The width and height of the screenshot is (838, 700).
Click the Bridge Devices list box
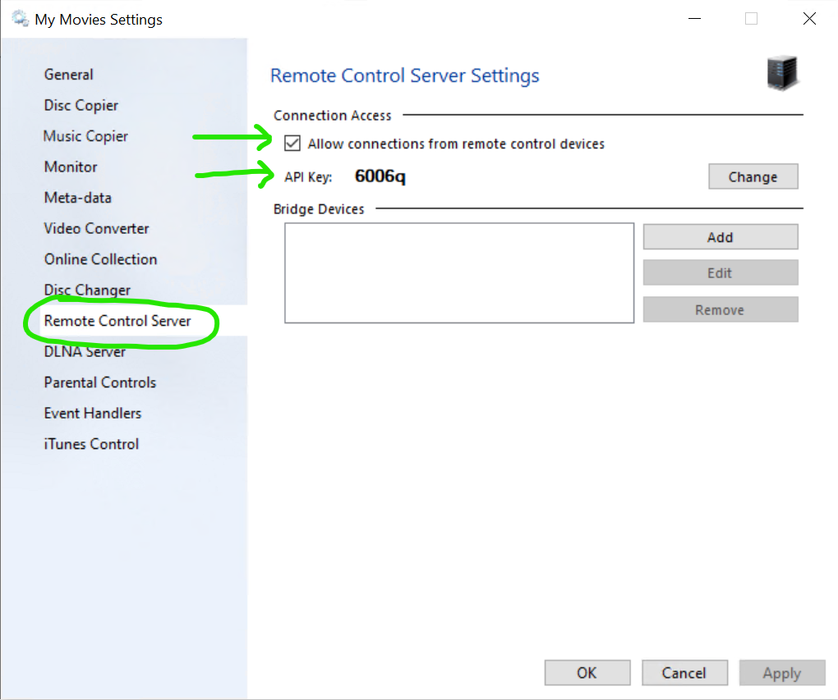tap(459, 272)
